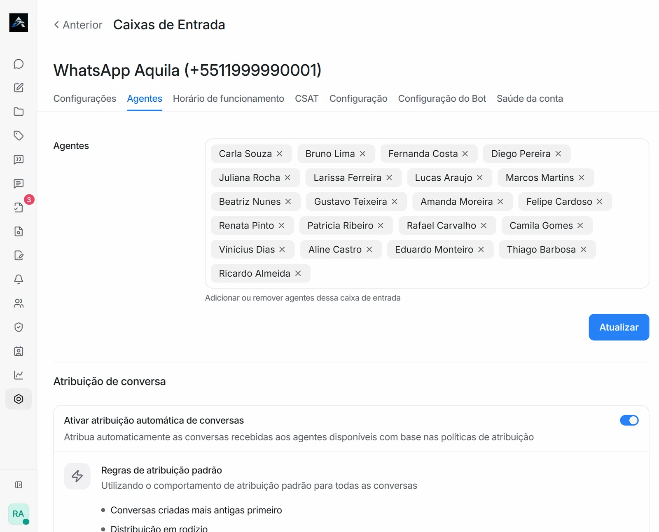Remove agent Amanda Moreira

pyautogui.click(x=500, y=201)
